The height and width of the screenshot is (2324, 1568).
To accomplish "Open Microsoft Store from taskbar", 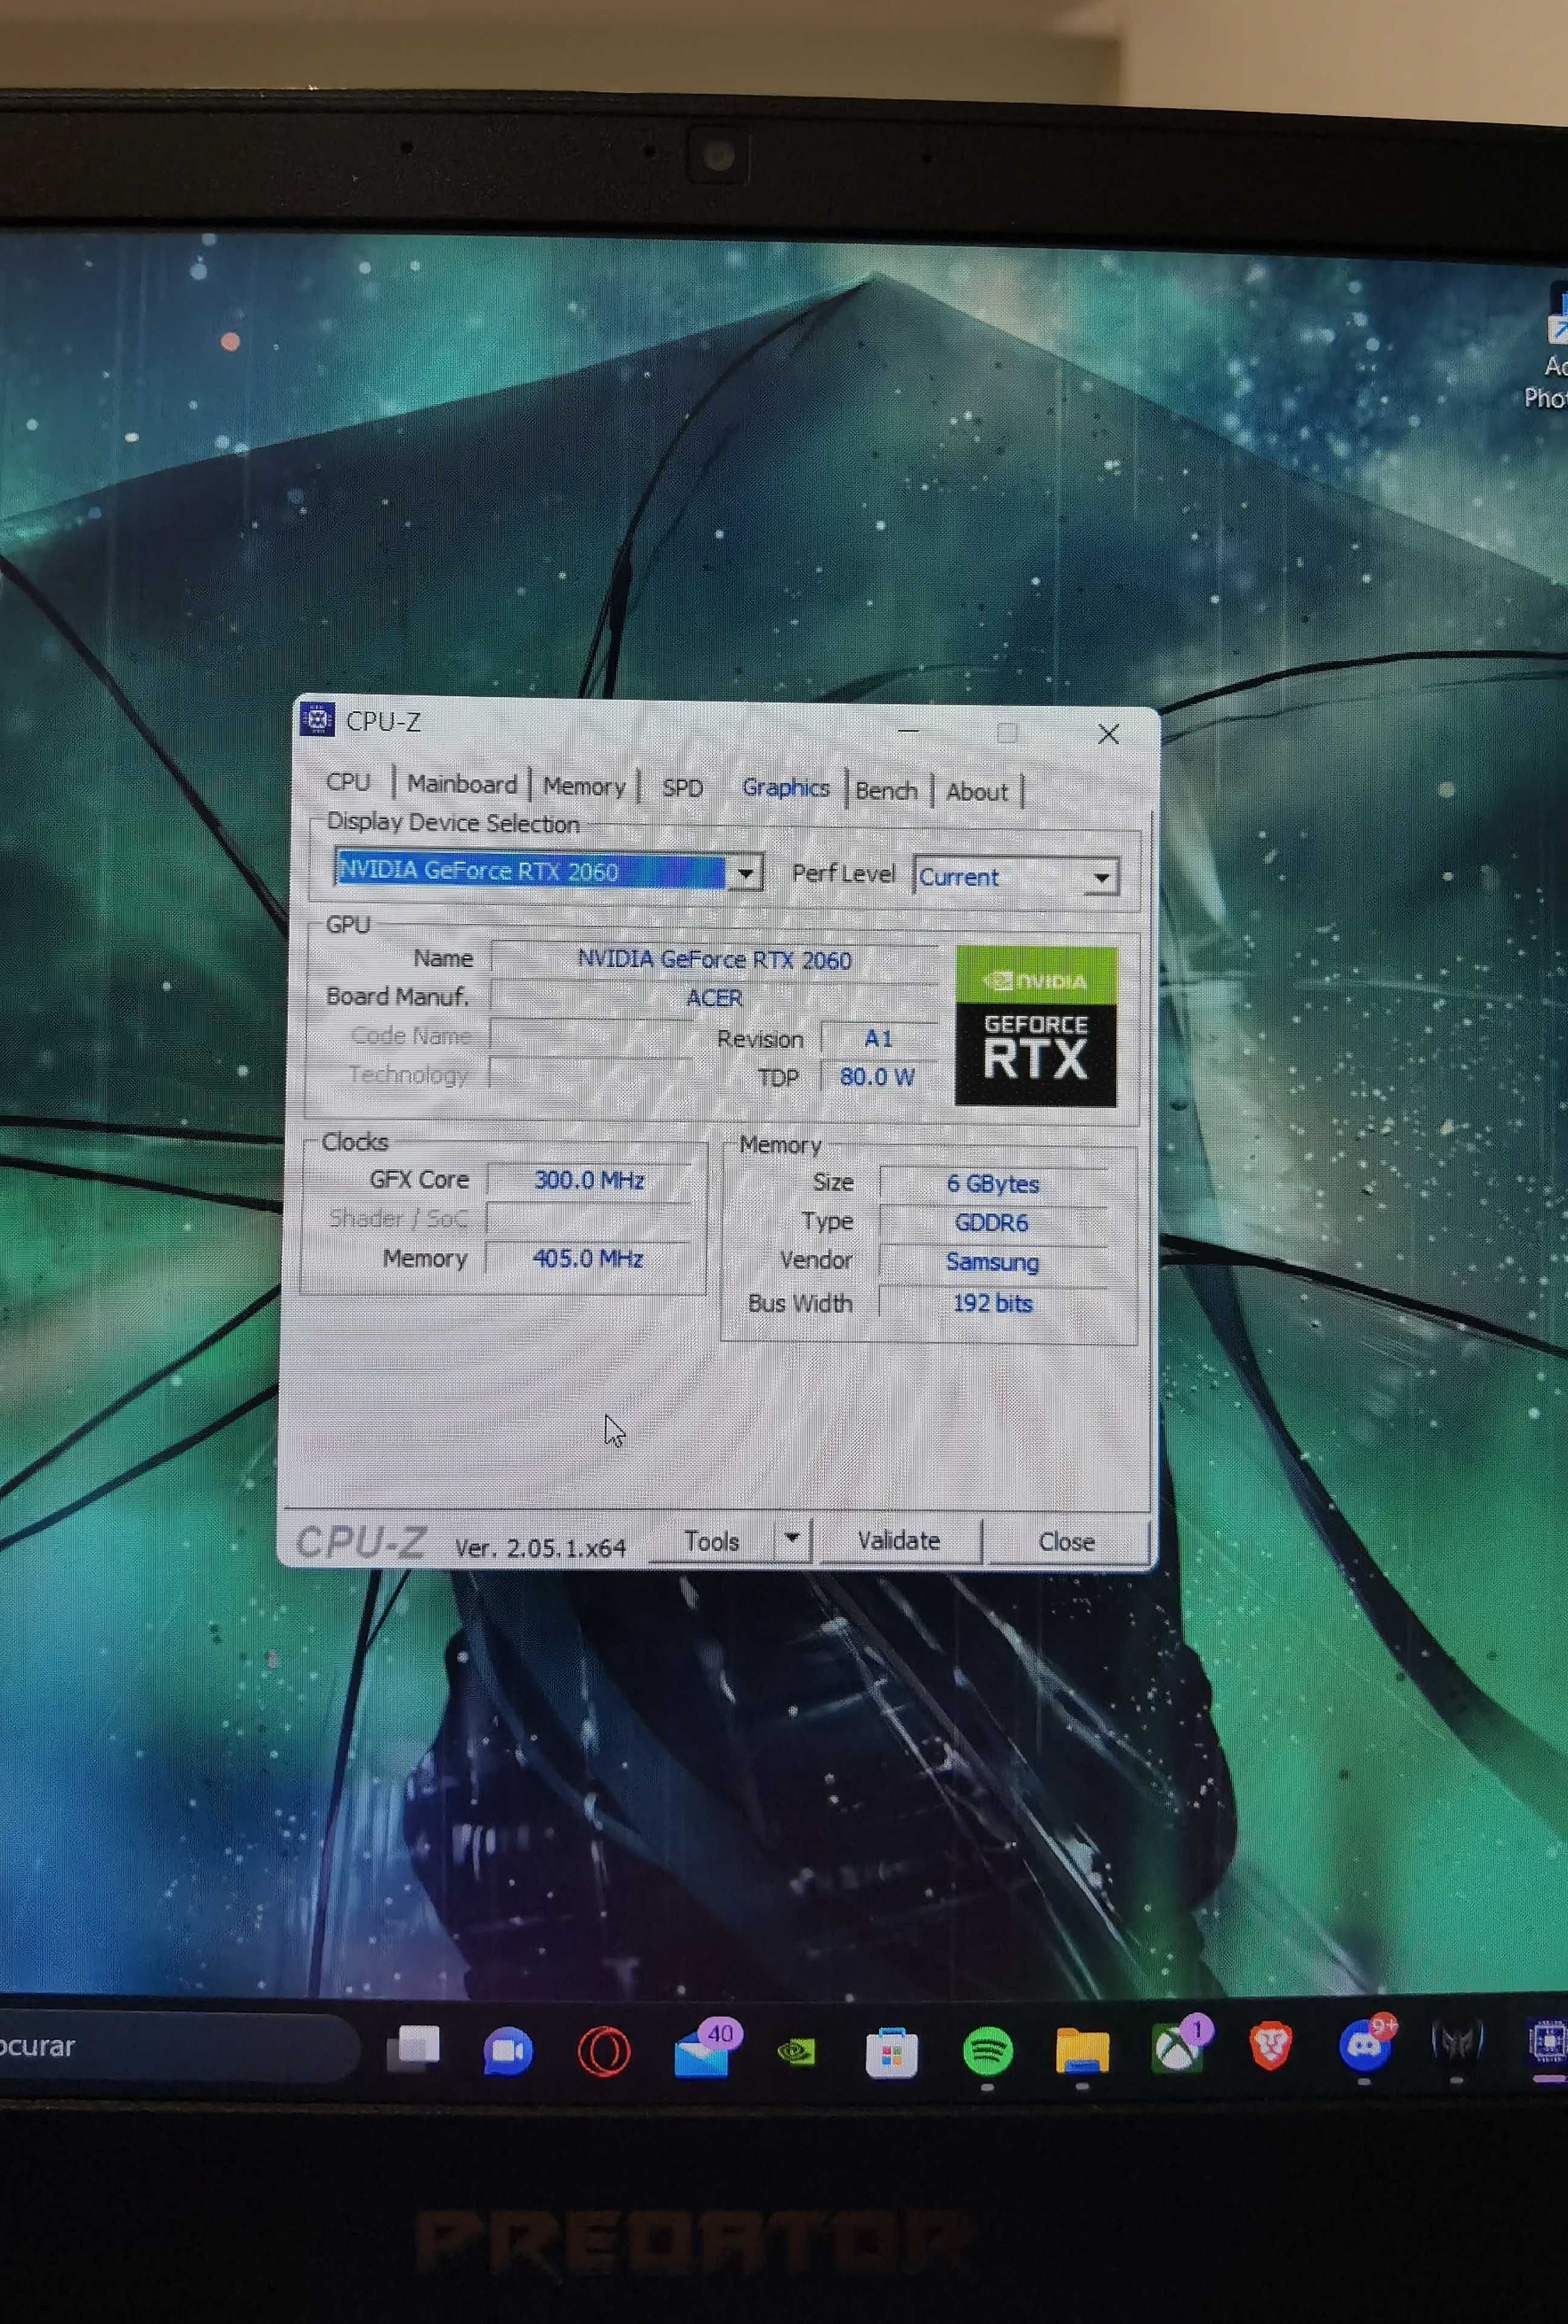I will click(x=892, y=2052).
